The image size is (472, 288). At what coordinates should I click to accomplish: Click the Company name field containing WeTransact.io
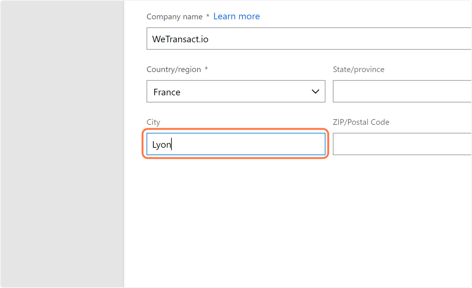point(309,39)
